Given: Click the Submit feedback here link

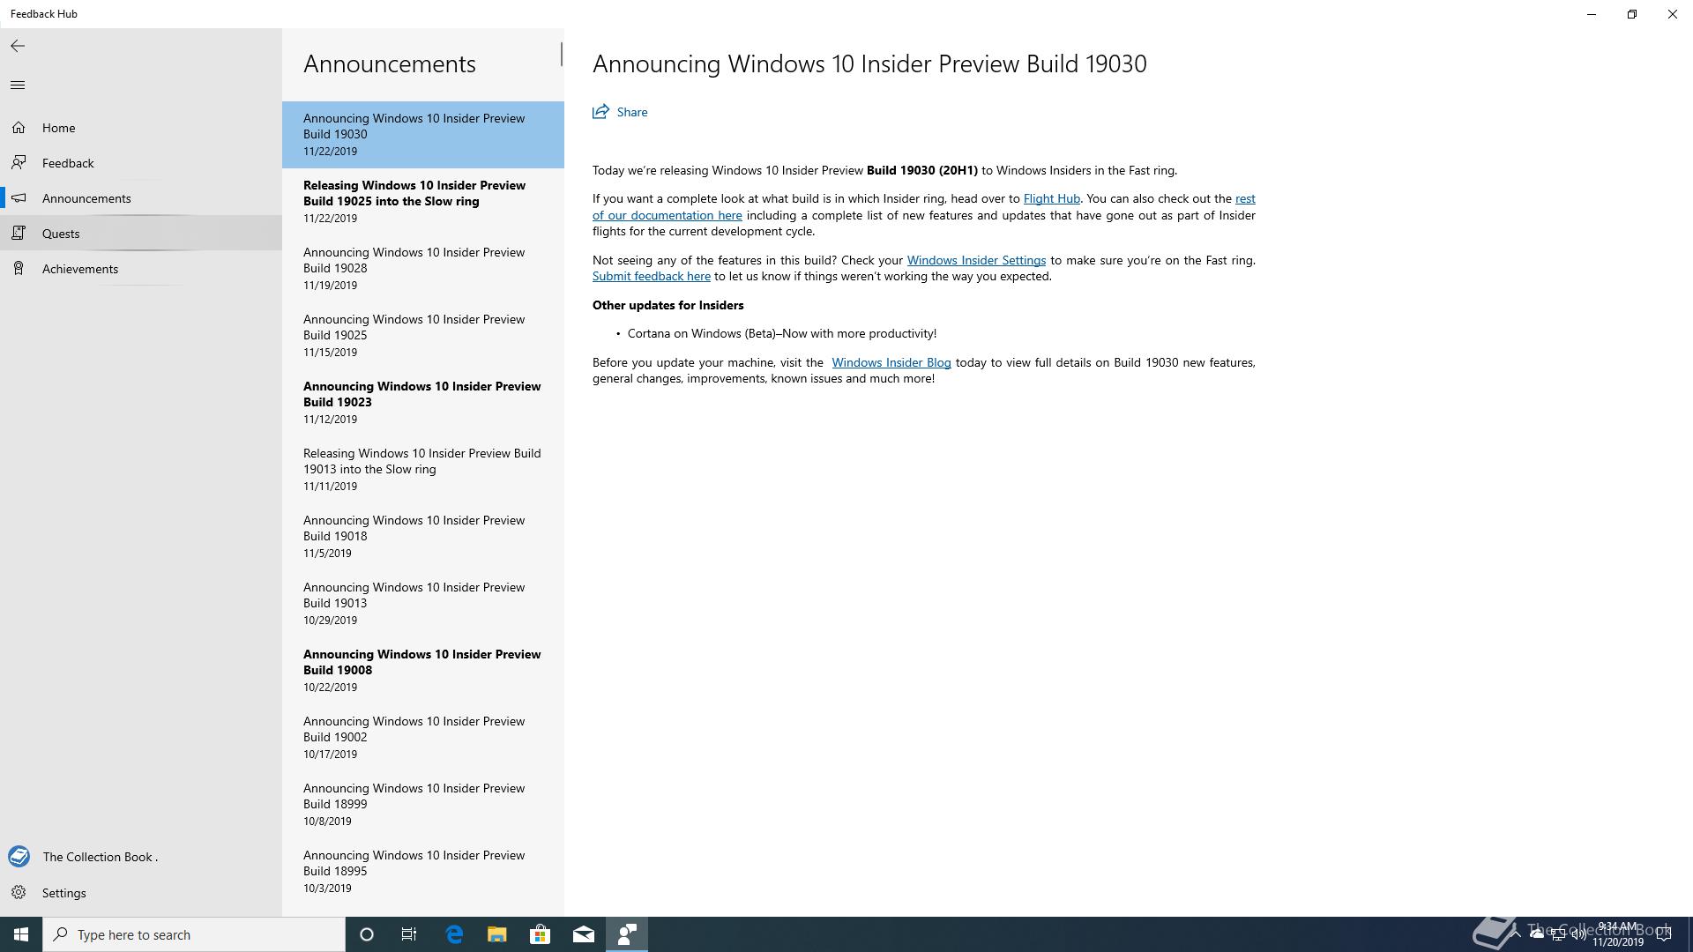Looking at the screenshot, I should [x=651, y=277].
